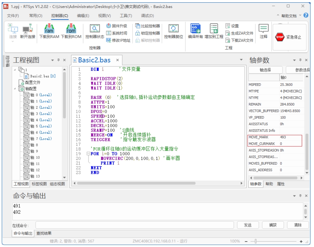The height and width of the screenshot is (247, 314).
Task: Click the zoom slider handle
Action: pyautogui.click(x=256, y=241)
